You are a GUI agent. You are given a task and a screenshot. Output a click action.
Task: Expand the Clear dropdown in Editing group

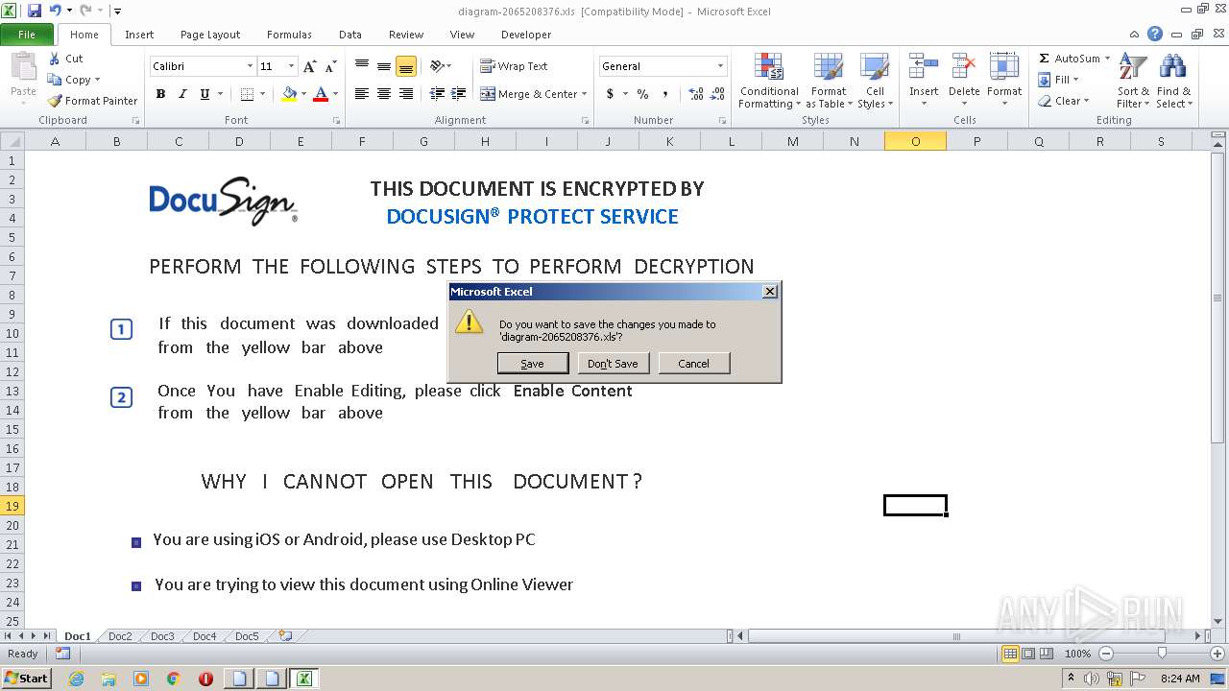tap(1086, 101)
